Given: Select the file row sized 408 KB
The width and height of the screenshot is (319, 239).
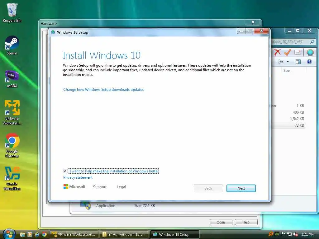Looking at the screenshot, I should (x=288, y=112).
